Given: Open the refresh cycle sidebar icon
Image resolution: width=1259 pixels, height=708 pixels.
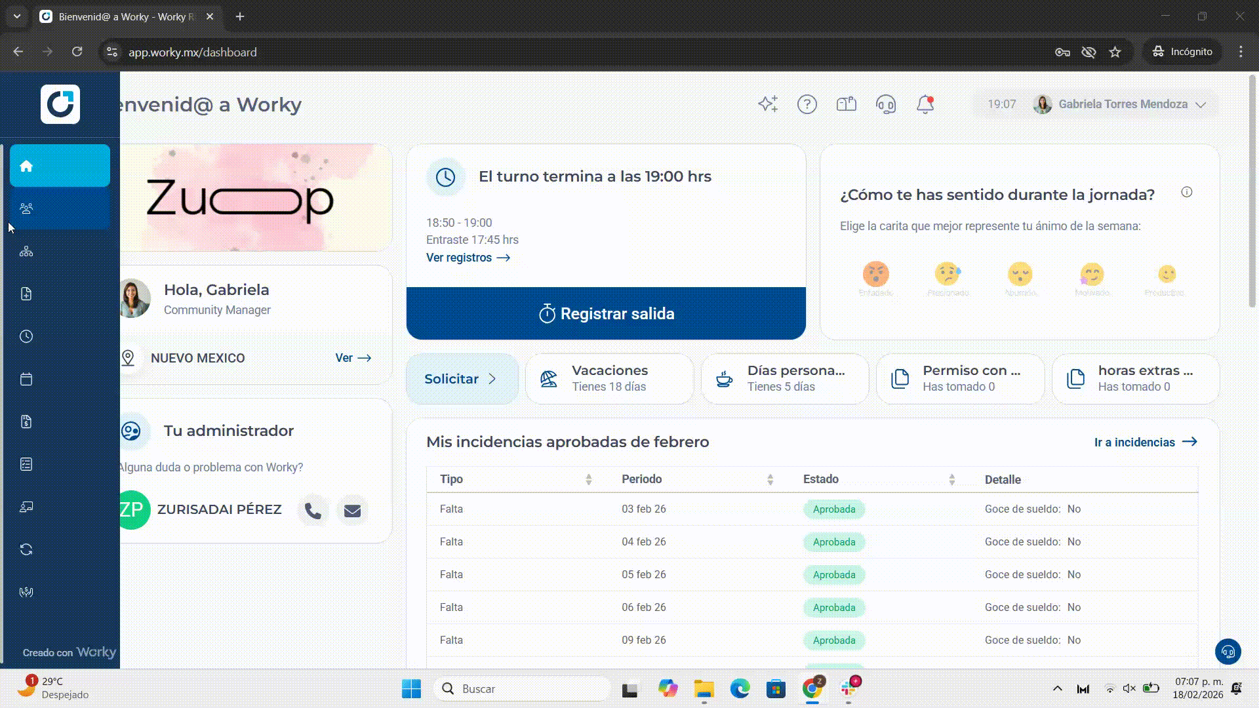Looking at the screenshot, I should coord(26,549).
